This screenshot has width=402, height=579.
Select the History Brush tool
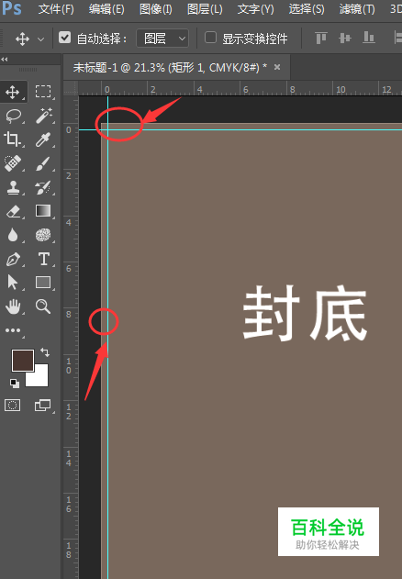coord(43,187)
